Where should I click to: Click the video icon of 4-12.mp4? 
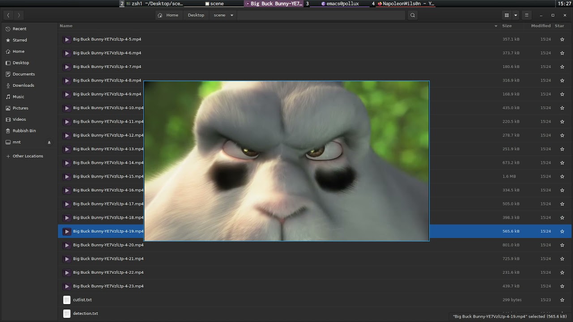67,136
